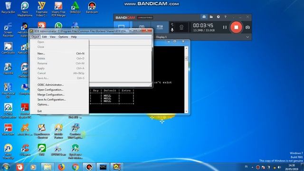Choose Merge Configuration... menu entry
304x171 pixels.
pyautogui.click(x=59, y=95)
